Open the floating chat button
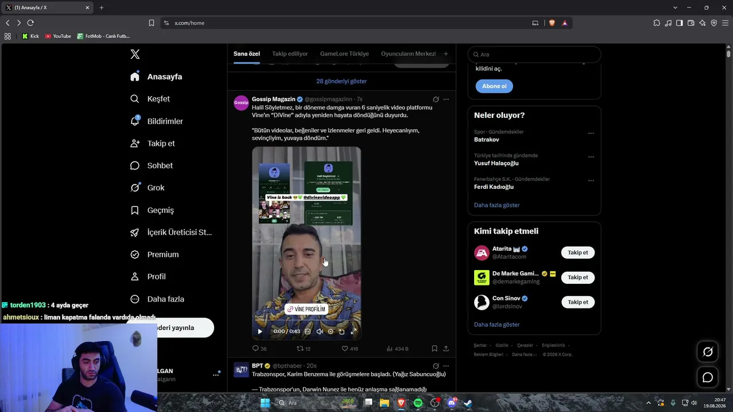Viewport: 733px width, 412px height. pyautogui.click(x=708, y=377)
